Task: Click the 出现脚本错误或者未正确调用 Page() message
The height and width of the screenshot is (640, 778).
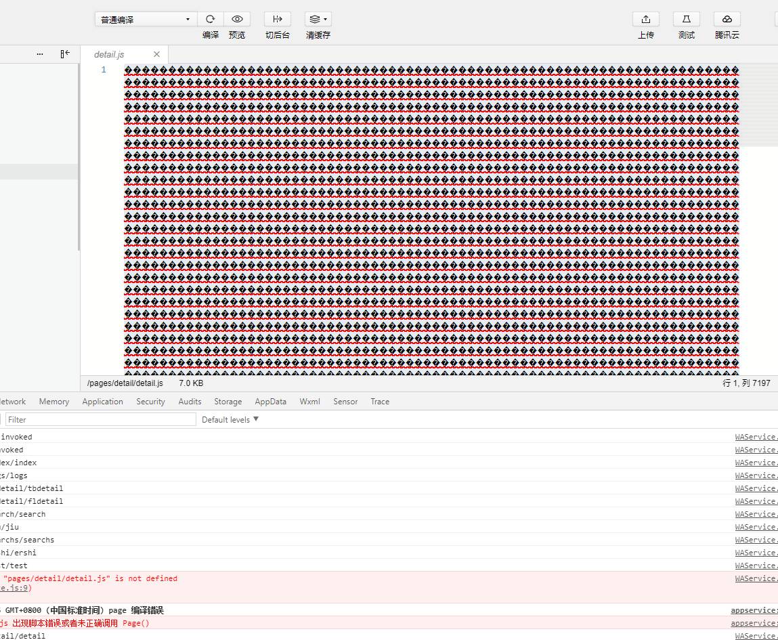Action: (81, 623)
